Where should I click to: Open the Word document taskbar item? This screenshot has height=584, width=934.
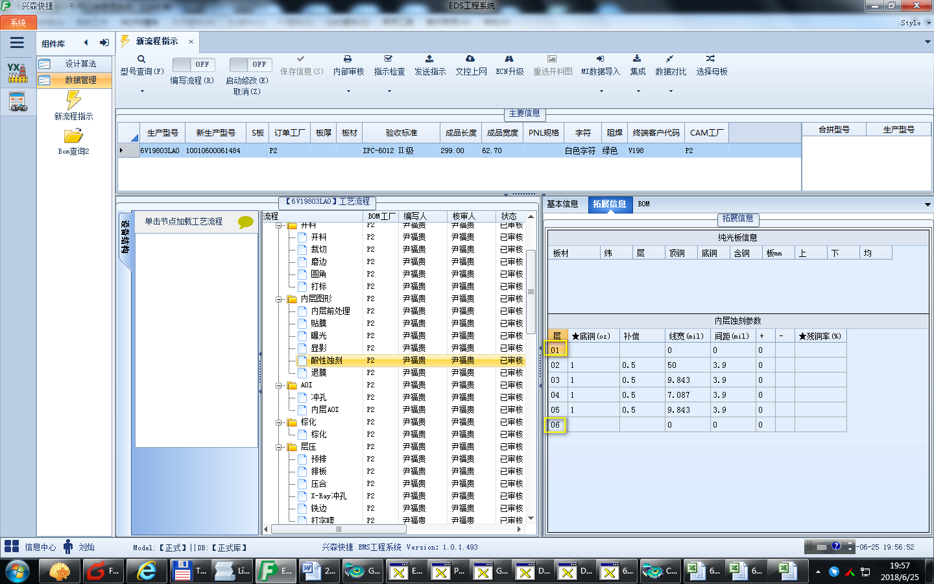click(318, 571)
